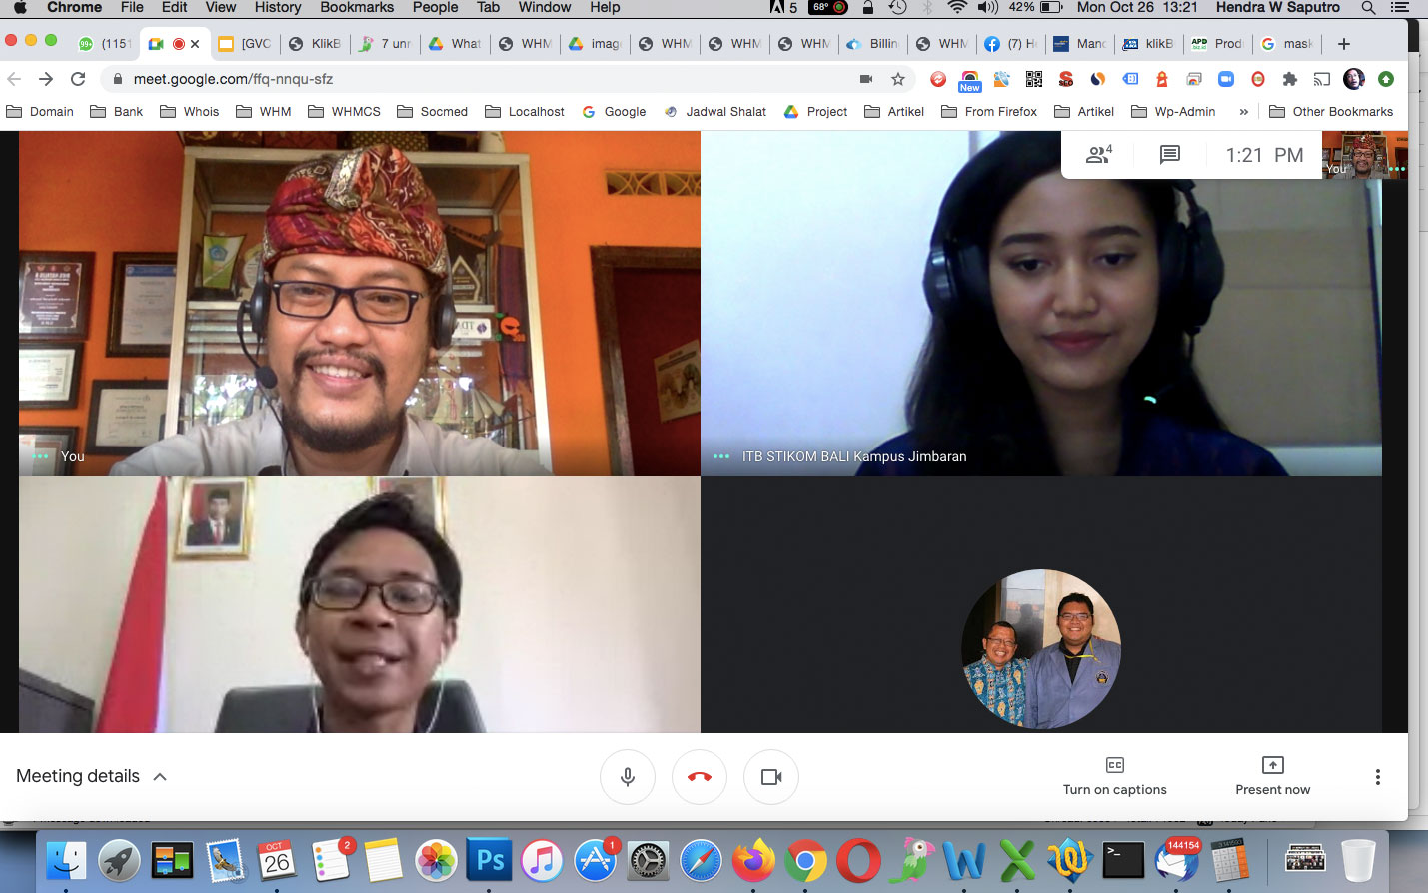Open the Jadwal Shalat bookmark
Image resolution: width=1428 pixels, height=893 pixels.
(x=714, y=112)
